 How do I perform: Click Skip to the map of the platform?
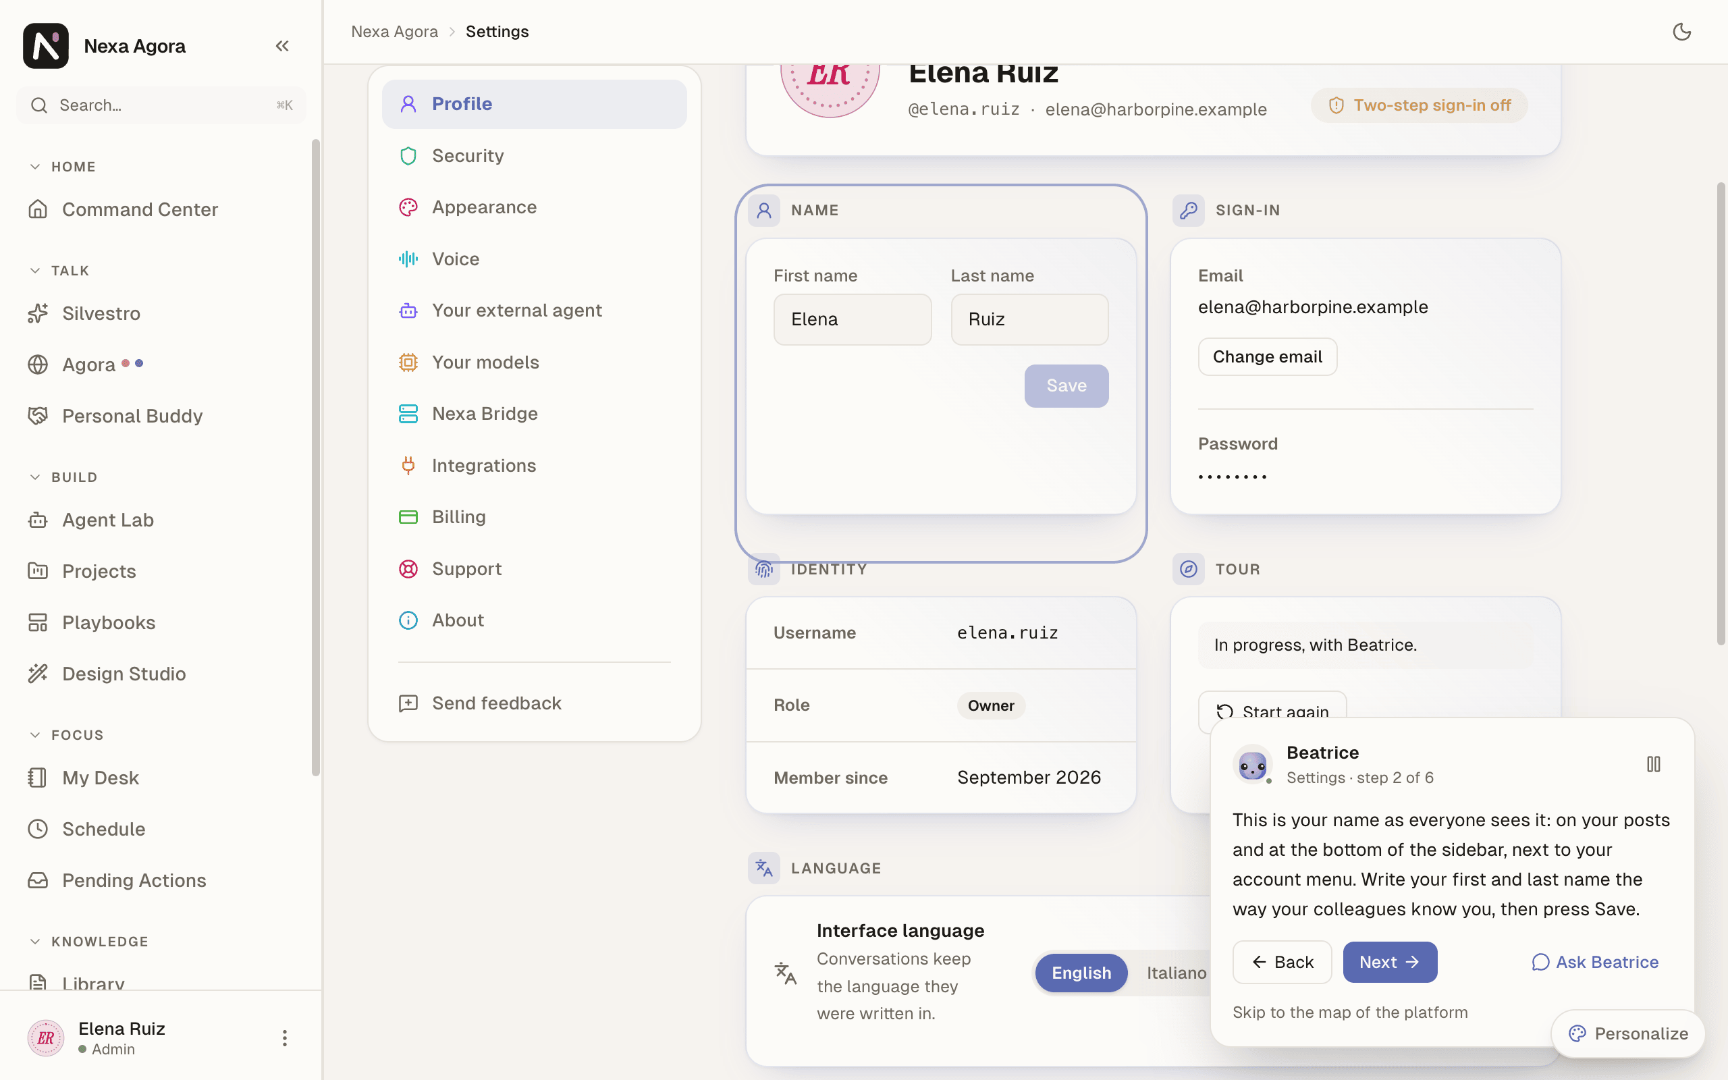pos(1350,1012)
